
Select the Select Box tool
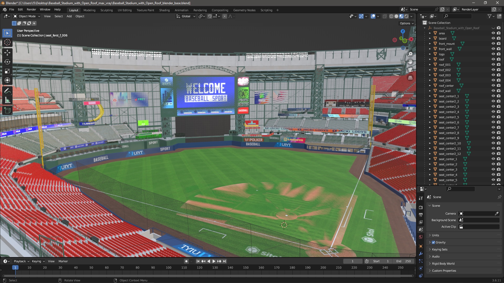[x=7, y=33]
